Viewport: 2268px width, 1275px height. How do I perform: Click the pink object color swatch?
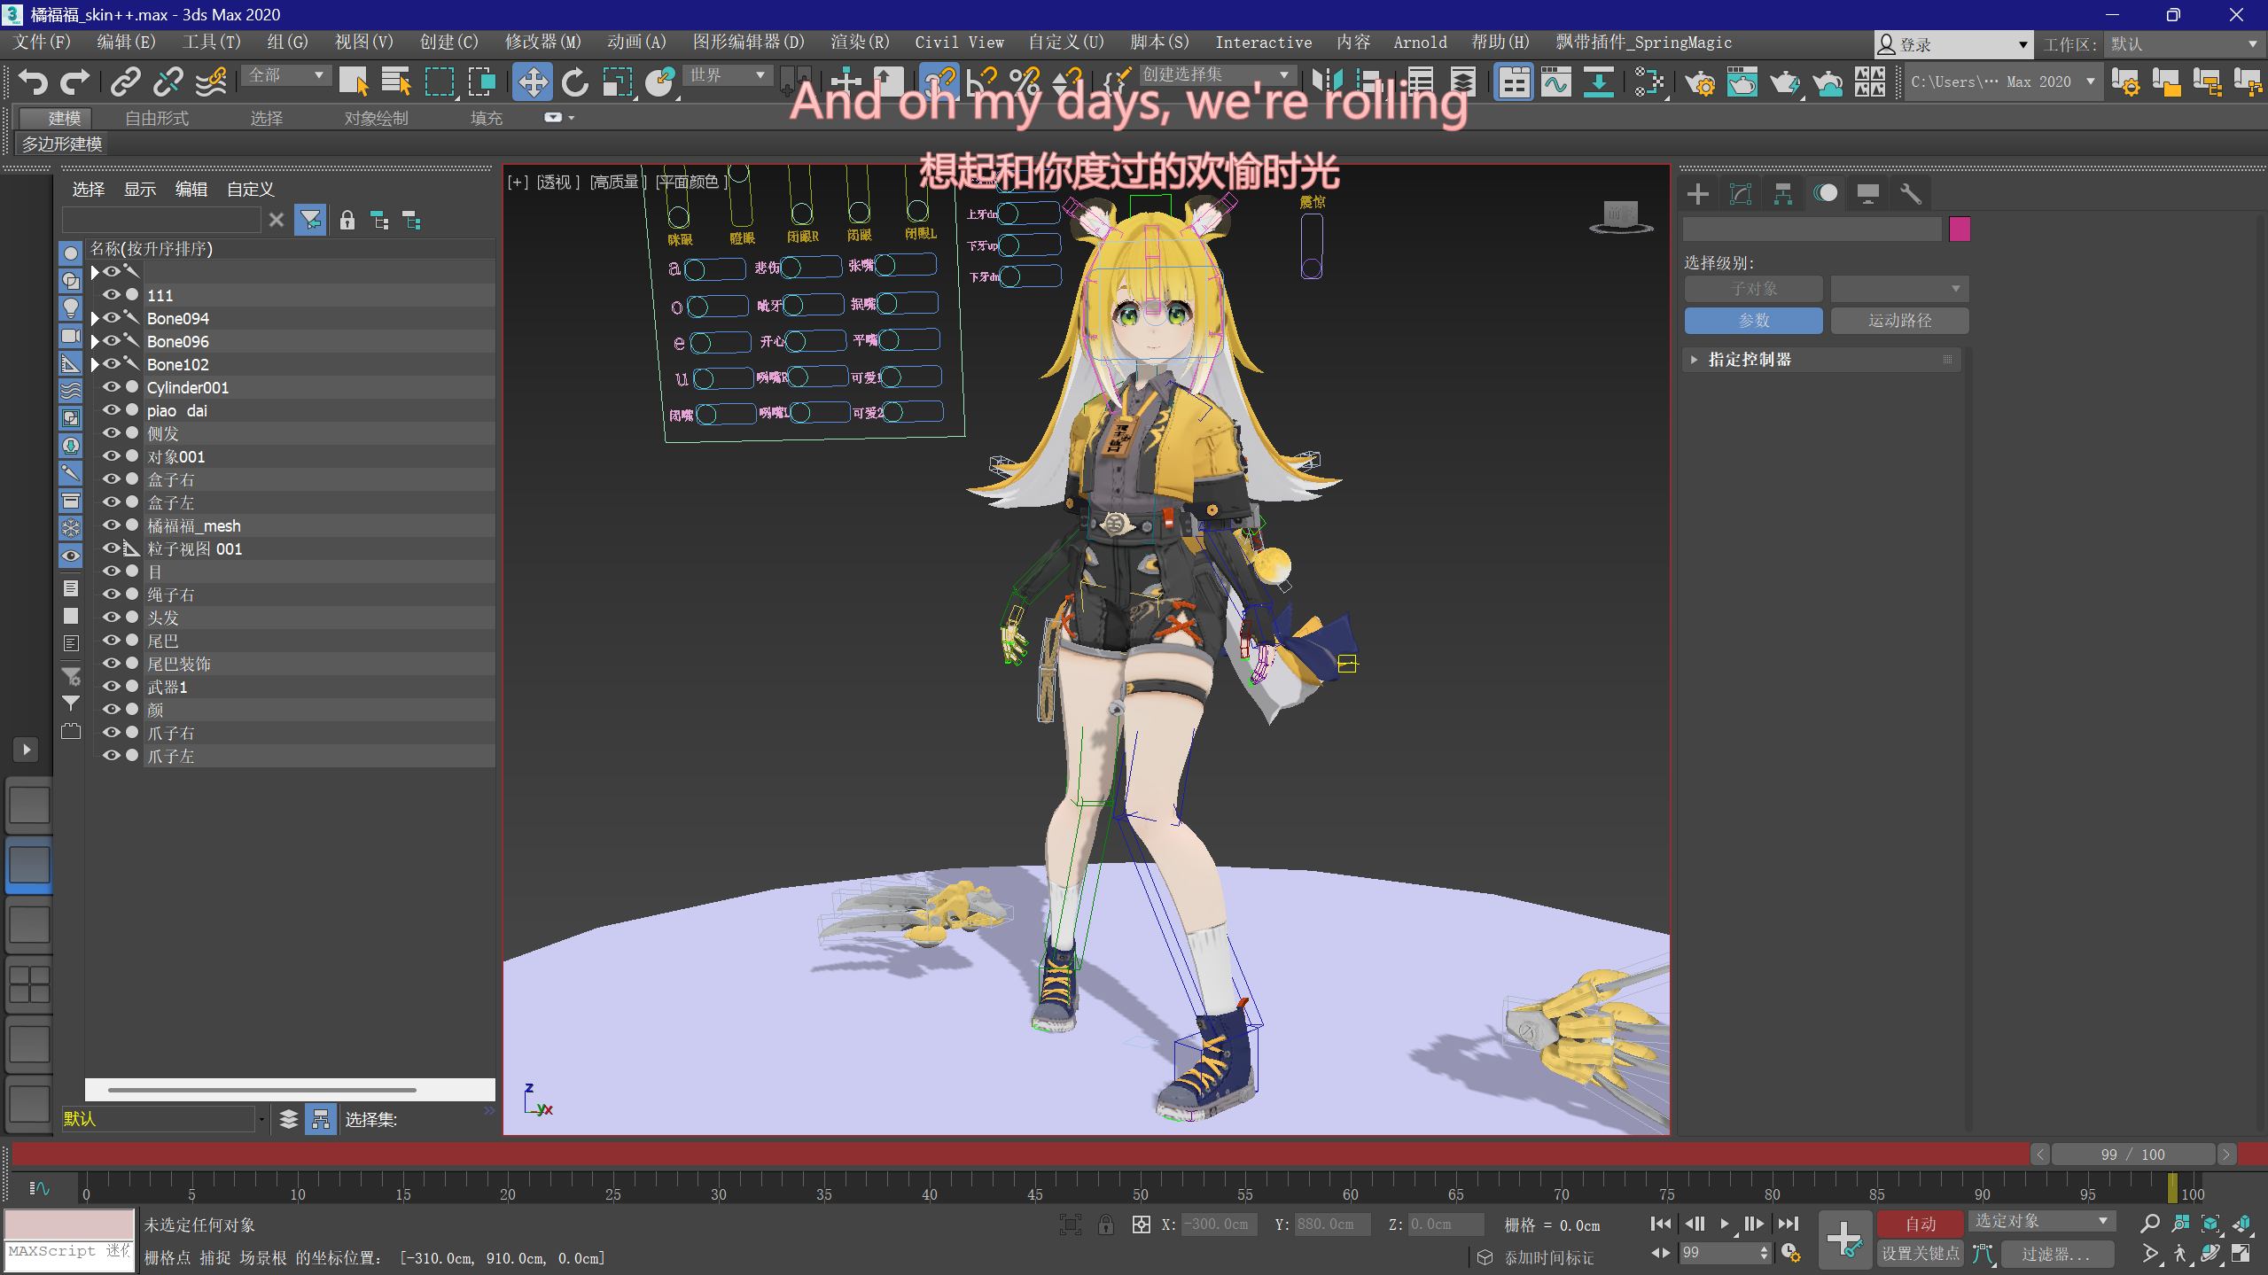(1960, 229)
